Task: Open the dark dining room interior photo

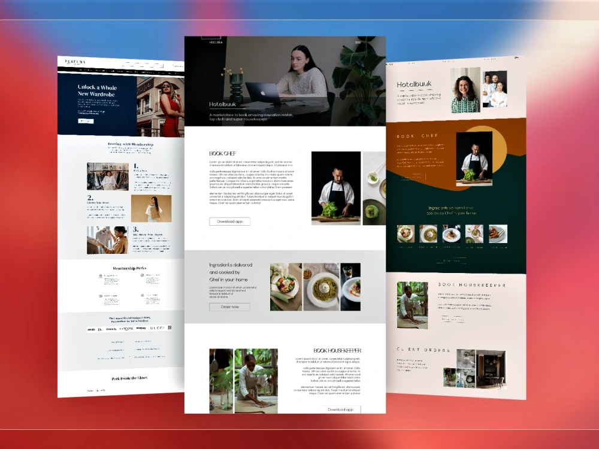Action: click(491, 369)
